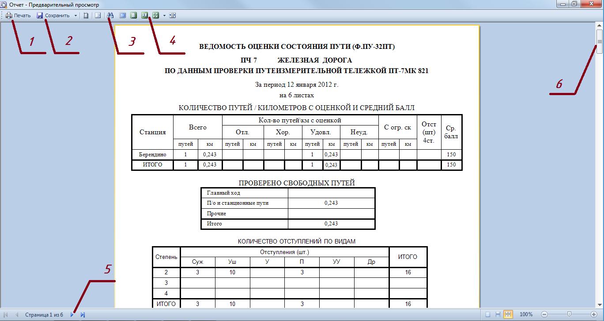The height and width of the screenshot is (321, 604).
Task: Click the zoom slider handle
Action: 570,314
